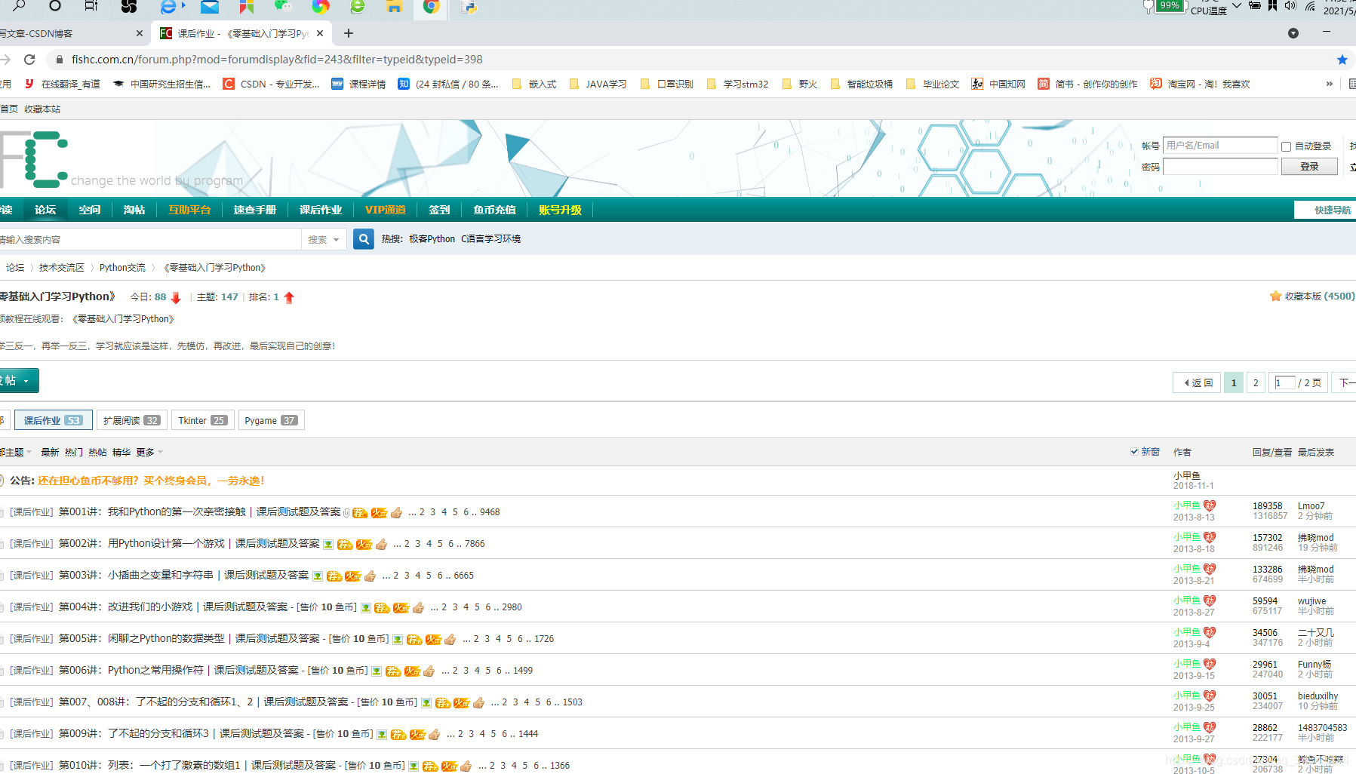Open announcement 买个终身会员 link
1356x774 pixels.
click(151, 481)
